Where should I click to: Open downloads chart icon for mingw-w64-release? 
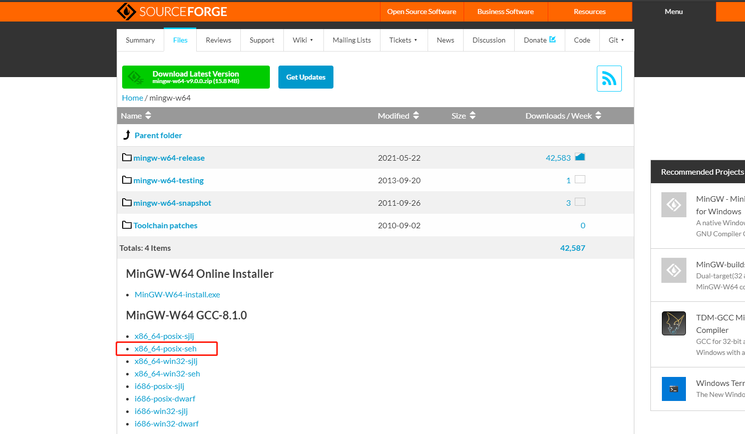pos(580,157)
